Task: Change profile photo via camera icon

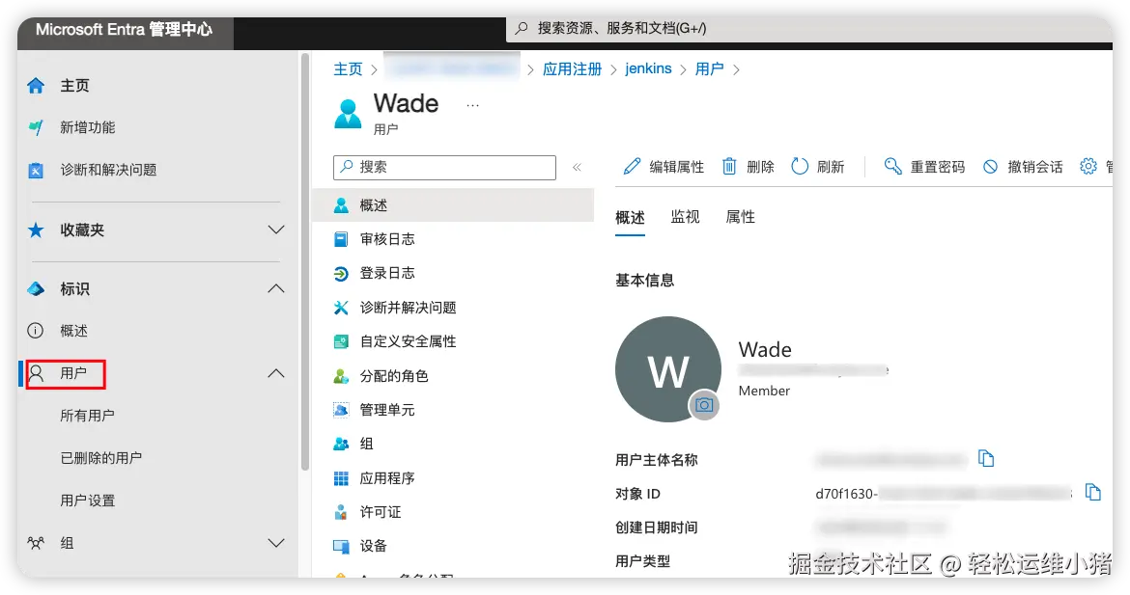Action: point(704,405)
